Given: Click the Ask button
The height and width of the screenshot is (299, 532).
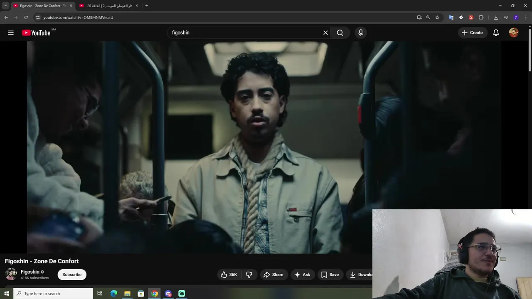Looking at the screenshot, I should (x=302, y=274).
